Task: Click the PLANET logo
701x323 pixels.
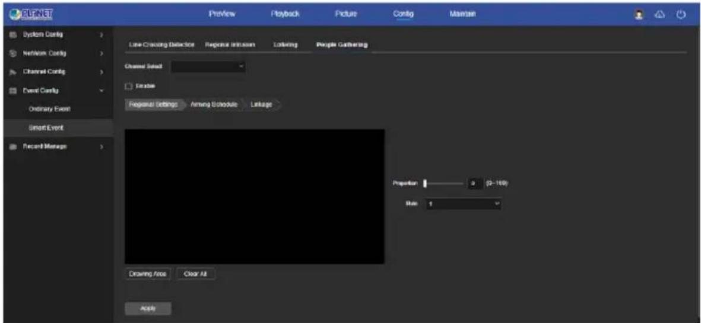Action: 31,14
